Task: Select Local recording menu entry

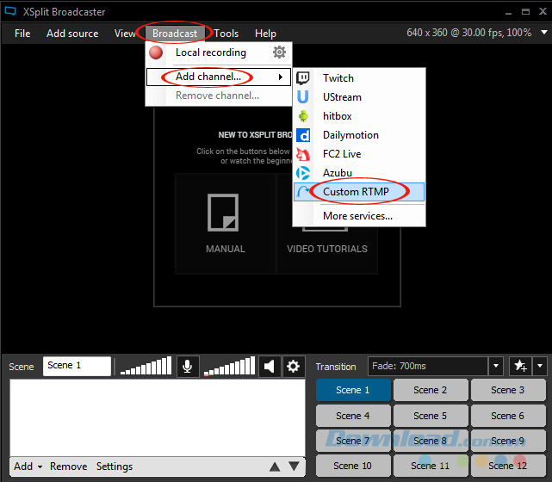Action: tap(219, 53)
